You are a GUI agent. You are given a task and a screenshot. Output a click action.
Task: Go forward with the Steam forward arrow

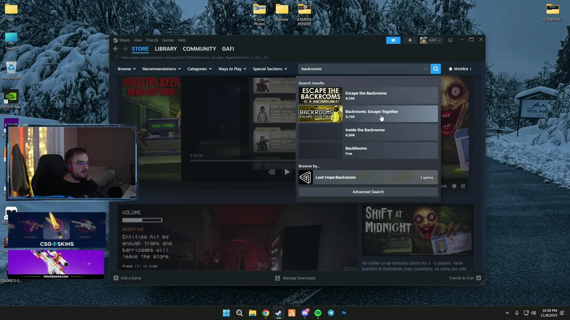click(125, 49)
